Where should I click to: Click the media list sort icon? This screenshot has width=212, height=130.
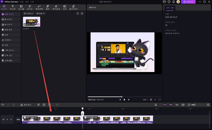82,13
